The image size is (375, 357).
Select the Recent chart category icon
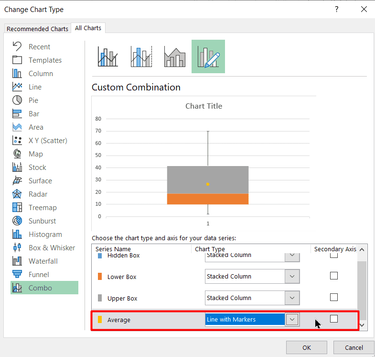click(x=17, y=46)
